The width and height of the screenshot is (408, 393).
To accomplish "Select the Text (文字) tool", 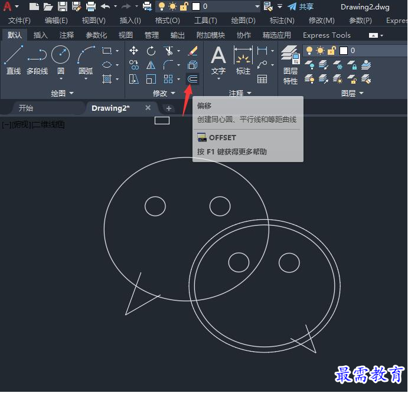I will coord(218,60).
